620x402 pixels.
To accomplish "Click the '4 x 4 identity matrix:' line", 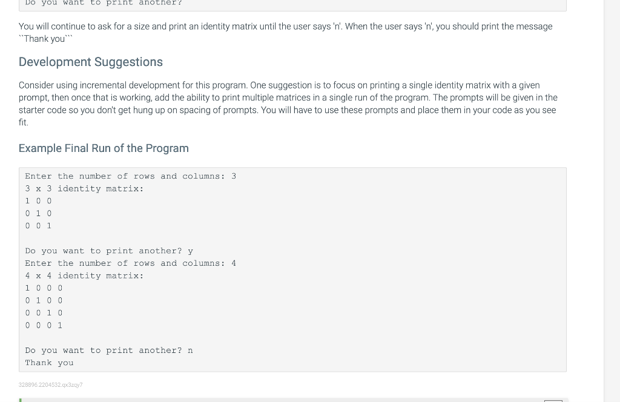I will click(x=84, y=275).
